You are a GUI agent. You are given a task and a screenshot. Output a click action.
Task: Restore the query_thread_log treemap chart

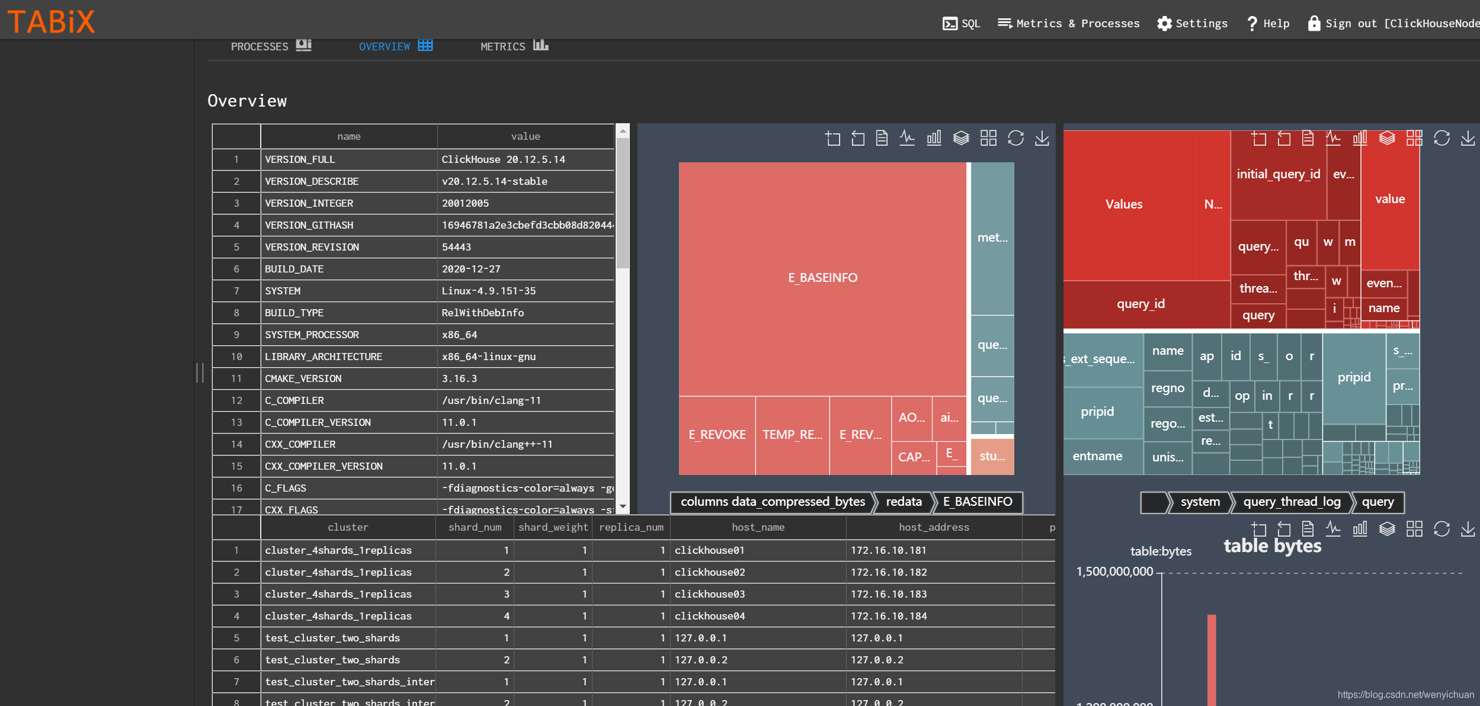(x=1441, y=138)
